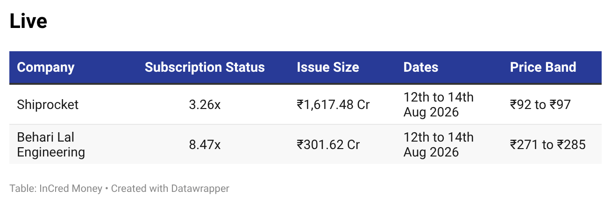Click the Behari Lal Engineering company name
611x204 pixels.
click(x=51, y=144)
